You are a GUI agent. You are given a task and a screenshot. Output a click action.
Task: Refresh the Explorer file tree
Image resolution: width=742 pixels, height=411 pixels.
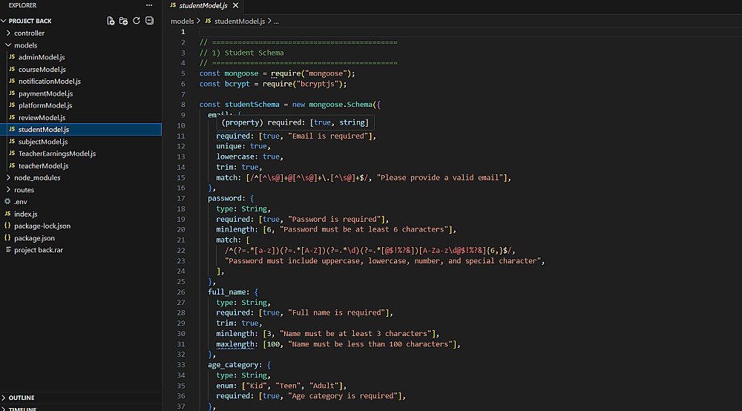(x=137, y=21)
